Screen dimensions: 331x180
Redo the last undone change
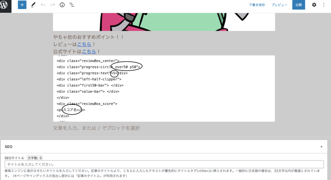coord(52,5)
